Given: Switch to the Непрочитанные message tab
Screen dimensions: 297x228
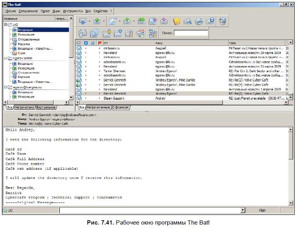Looking at the screenshot, I should pyautogui.click(x=98, y=108).
